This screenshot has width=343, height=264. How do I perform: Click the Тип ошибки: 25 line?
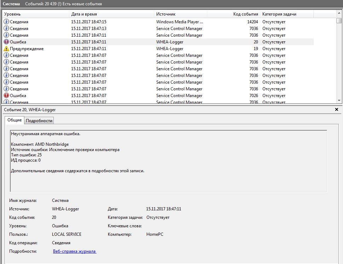[26, 155]
